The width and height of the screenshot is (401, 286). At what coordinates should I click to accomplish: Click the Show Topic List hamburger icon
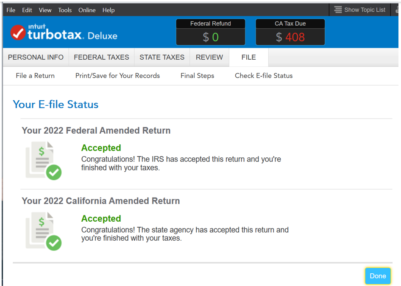[338, 10]
